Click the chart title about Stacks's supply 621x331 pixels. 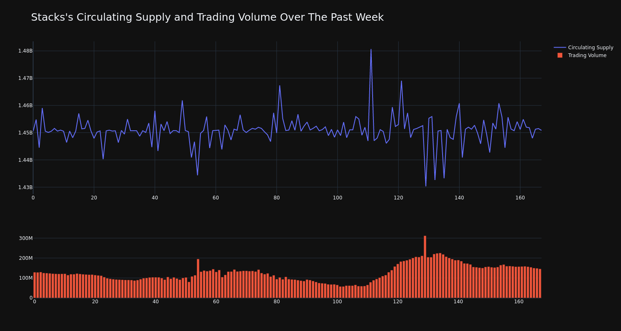tap(207, 17)
